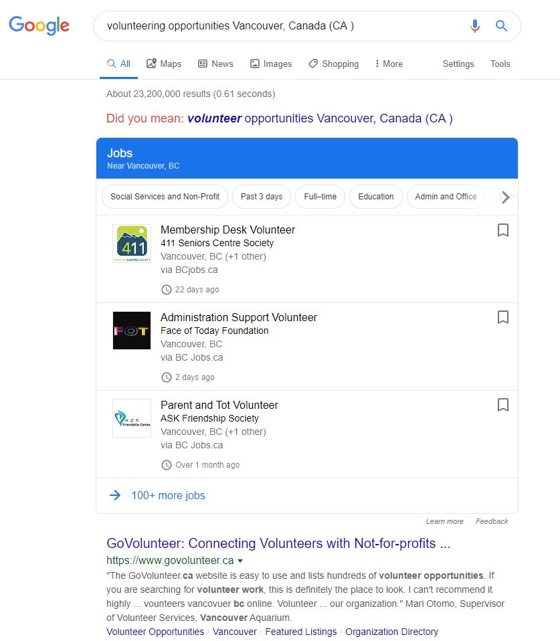This screenshot has height=641, width=560.
Task: Switch to the Maps tab
Action: 164,64
